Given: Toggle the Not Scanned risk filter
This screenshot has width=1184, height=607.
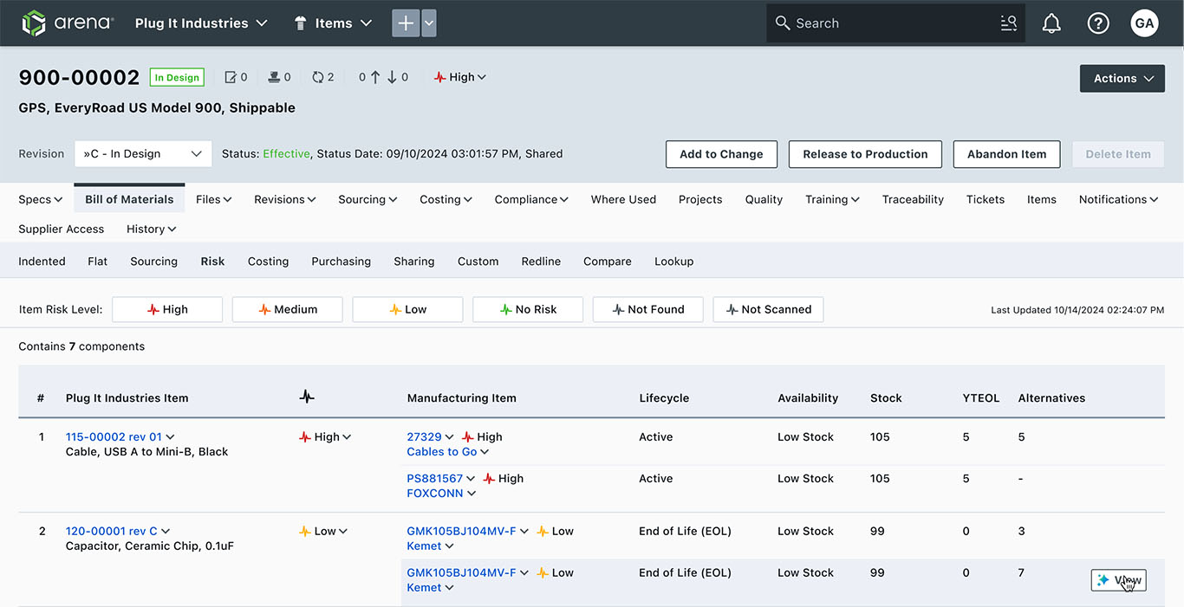Looking at the screenshot, I should tap(768, 309).
